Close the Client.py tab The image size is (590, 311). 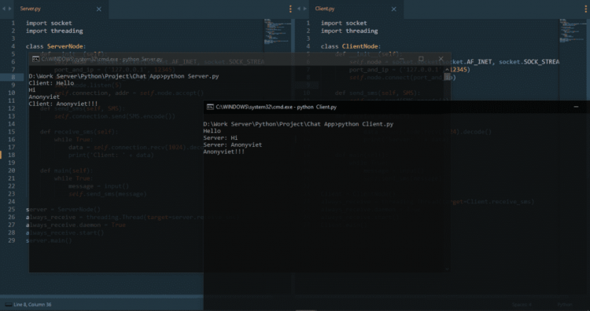coord(393,9)
